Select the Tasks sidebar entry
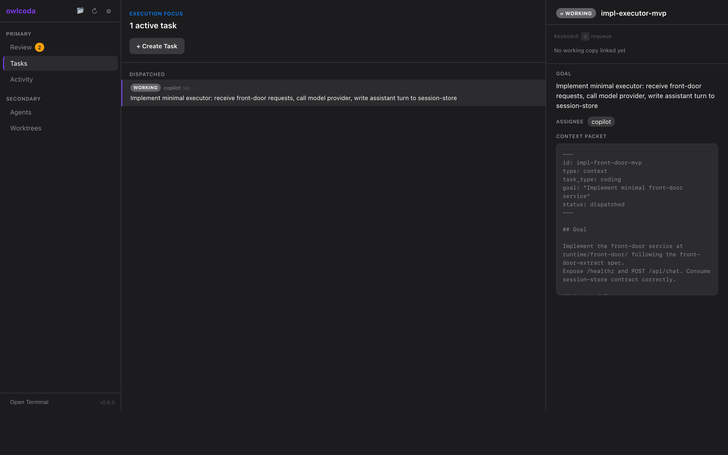 (19, 63)
